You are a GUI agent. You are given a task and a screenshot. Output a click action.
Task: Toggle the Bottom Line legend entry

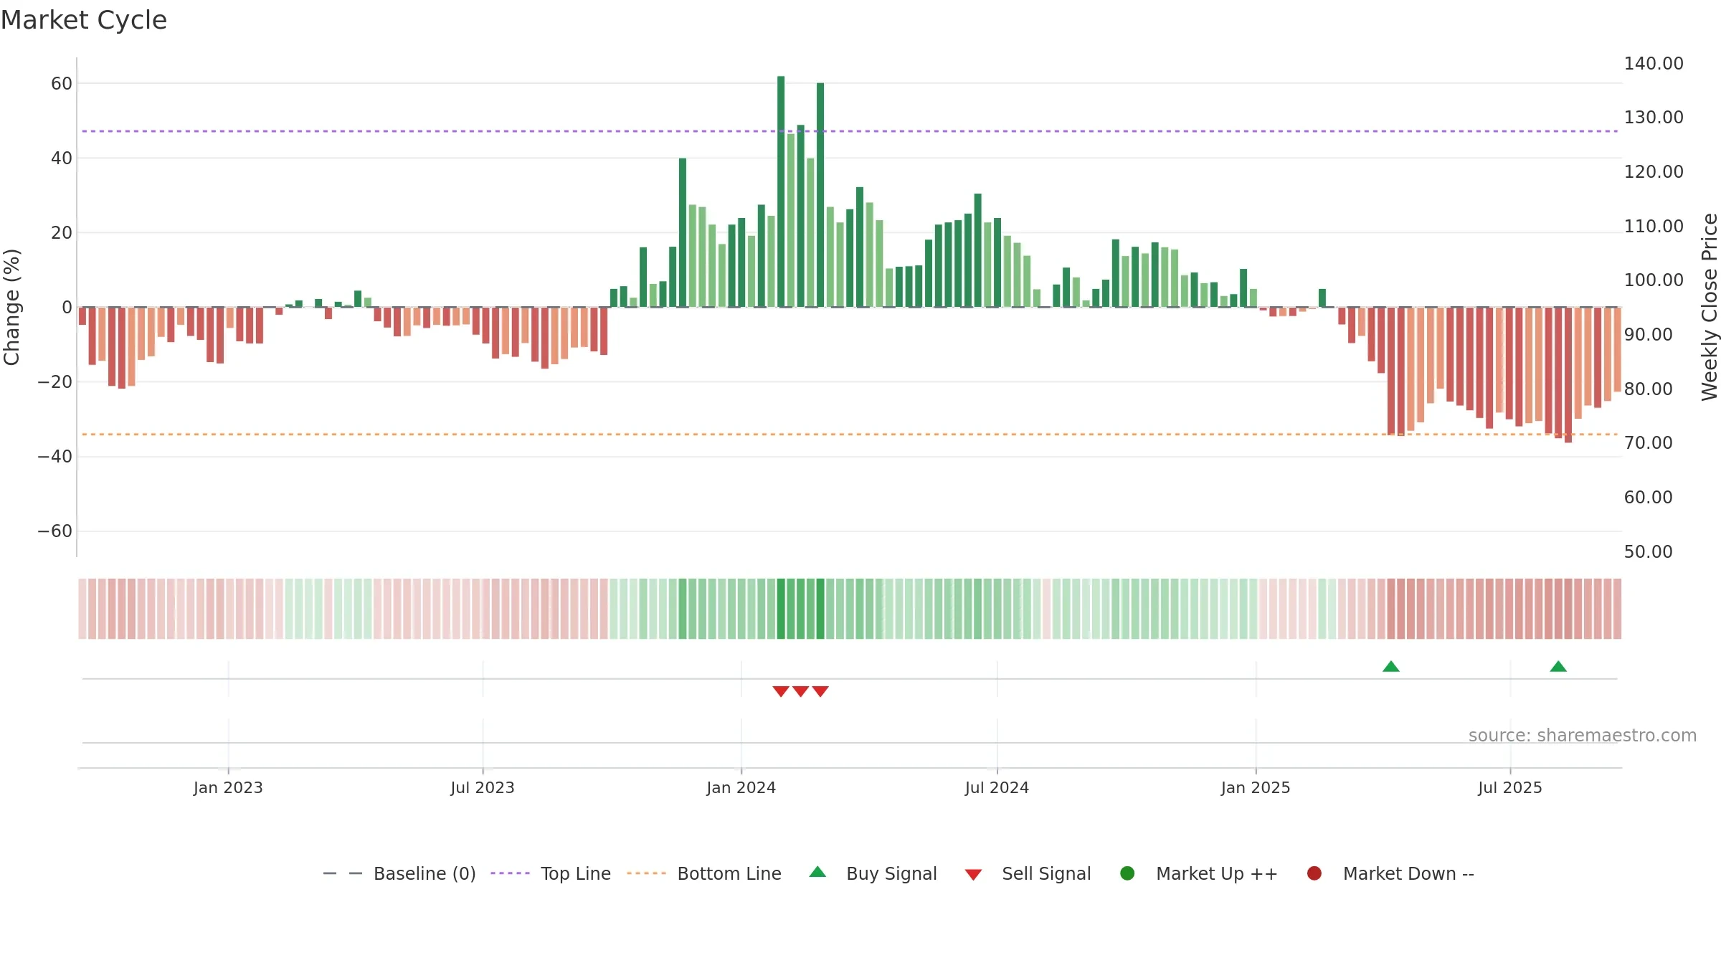click(704, 873)
